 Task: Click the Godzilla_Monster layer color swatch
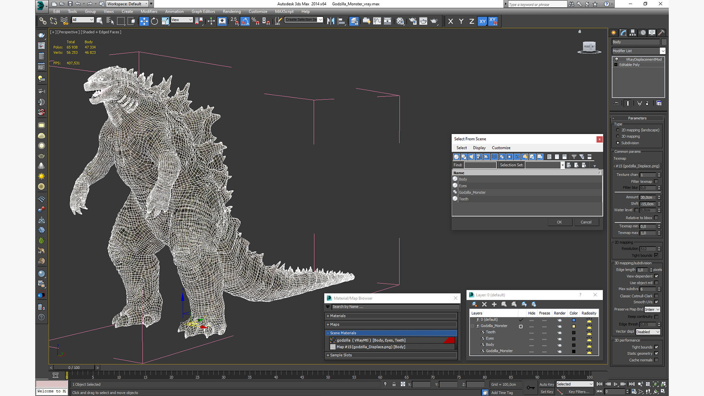click(573, 326)
